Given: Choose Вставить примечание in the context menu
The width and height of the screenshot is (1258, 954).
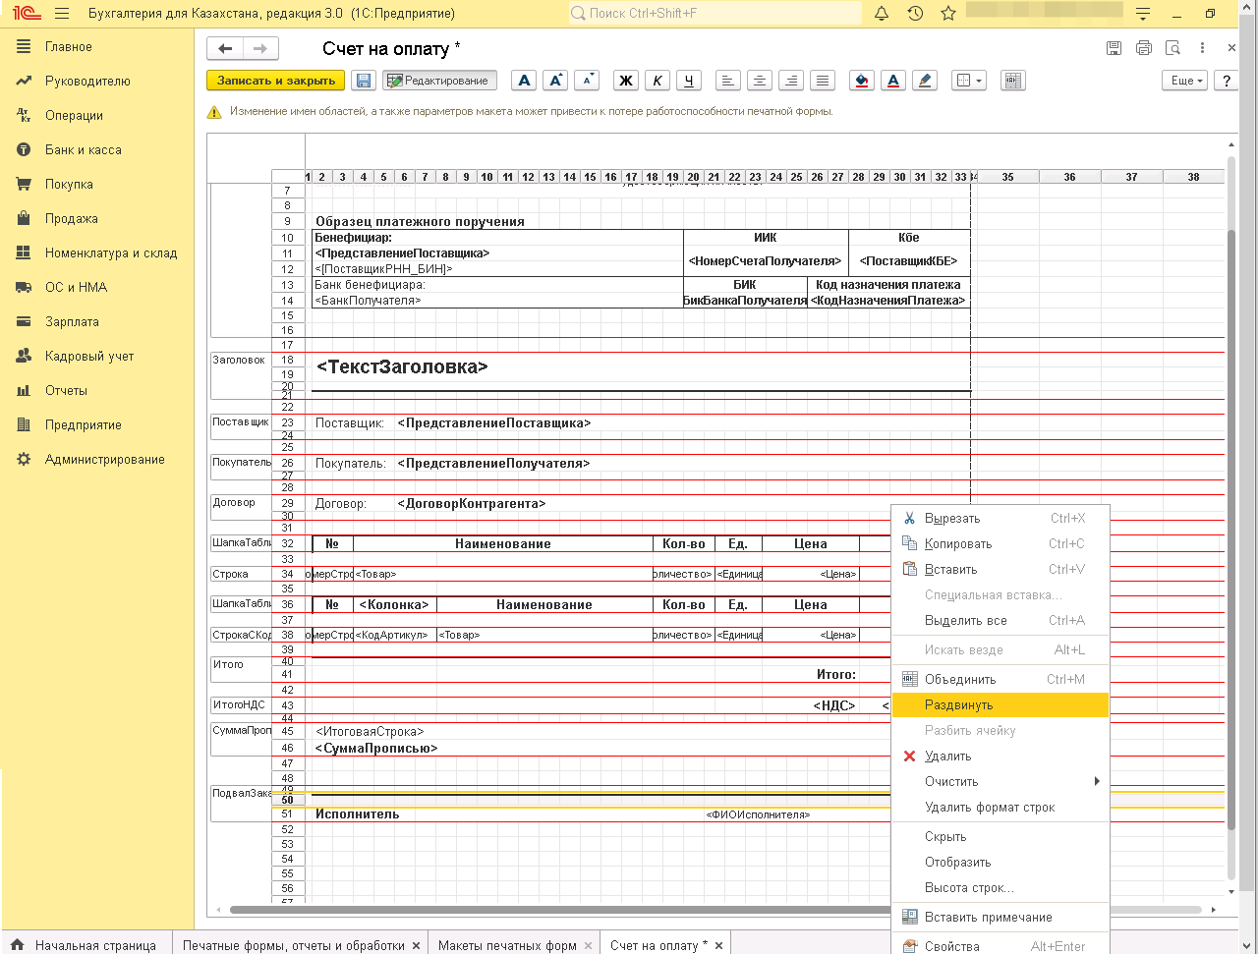Looking at the screenshot, I should coord(1001,917).
